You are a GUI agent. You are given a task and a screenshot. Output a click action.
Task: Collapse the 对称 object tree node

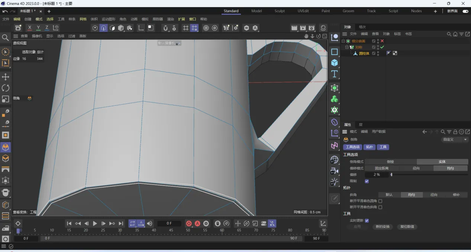coord(347,47)
